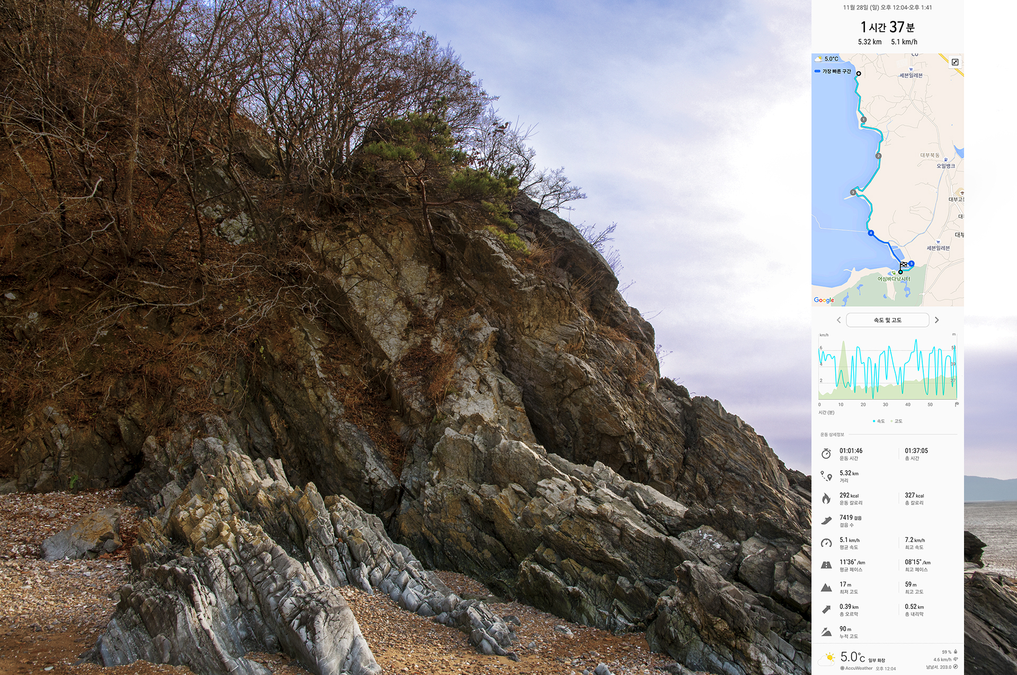Click the mountain elevation icon
The image size is (1017, 675).
(x=826, y=588)
